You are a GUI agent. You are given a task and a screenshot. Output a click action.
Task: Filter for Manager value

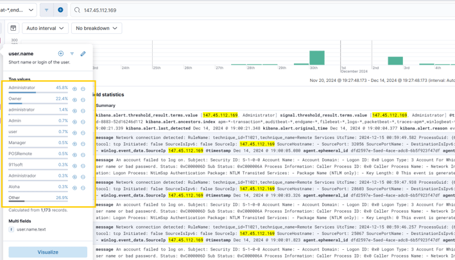point(74,144)
